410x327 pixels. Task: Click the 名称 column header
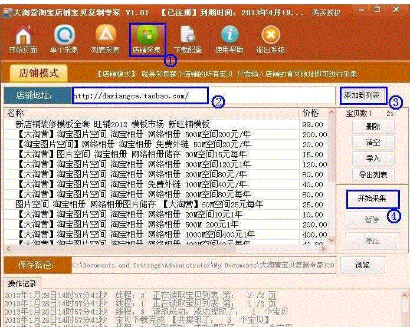point(151,113)
